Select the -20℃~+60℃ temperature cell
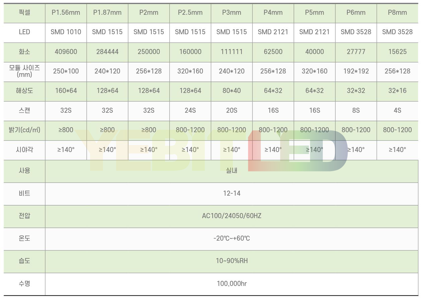422x299 pixels. point(231,239)
